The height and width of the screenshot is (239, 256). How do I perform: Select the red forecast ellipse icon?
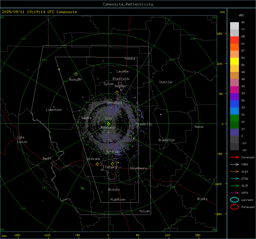(x=234, y=207)
